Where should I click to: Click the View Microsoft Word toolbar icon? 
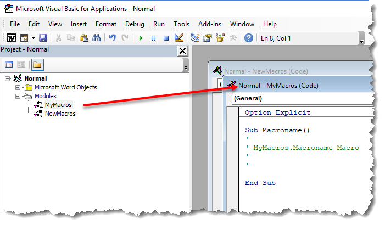point(12,38)
